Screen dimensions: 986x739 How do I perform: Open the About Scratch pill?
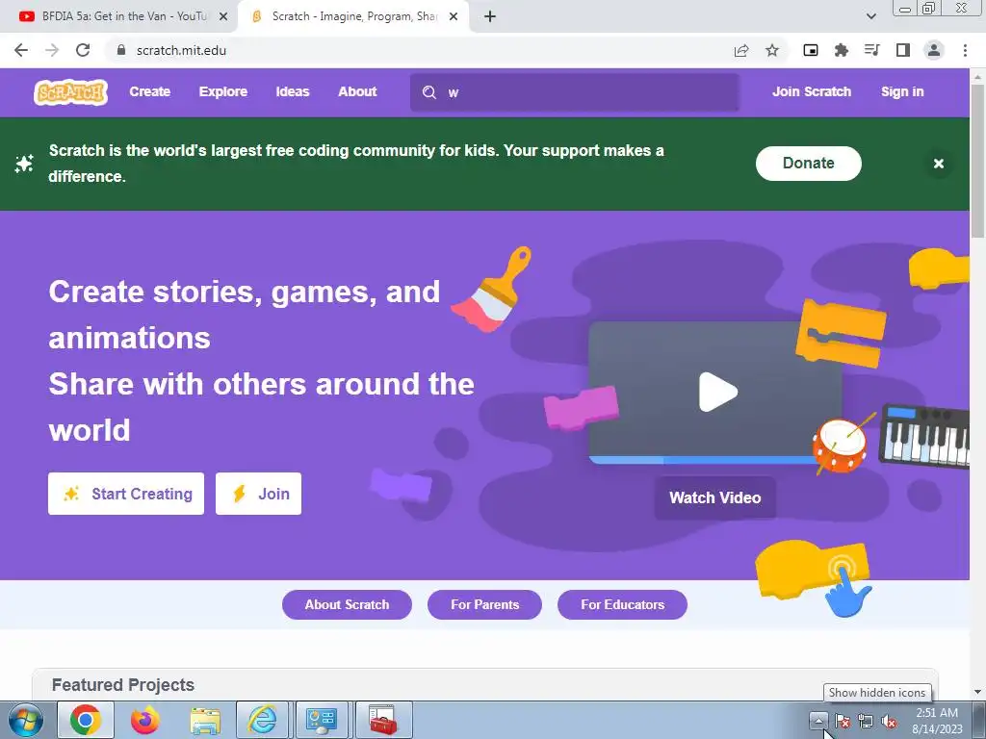(347, 604)
